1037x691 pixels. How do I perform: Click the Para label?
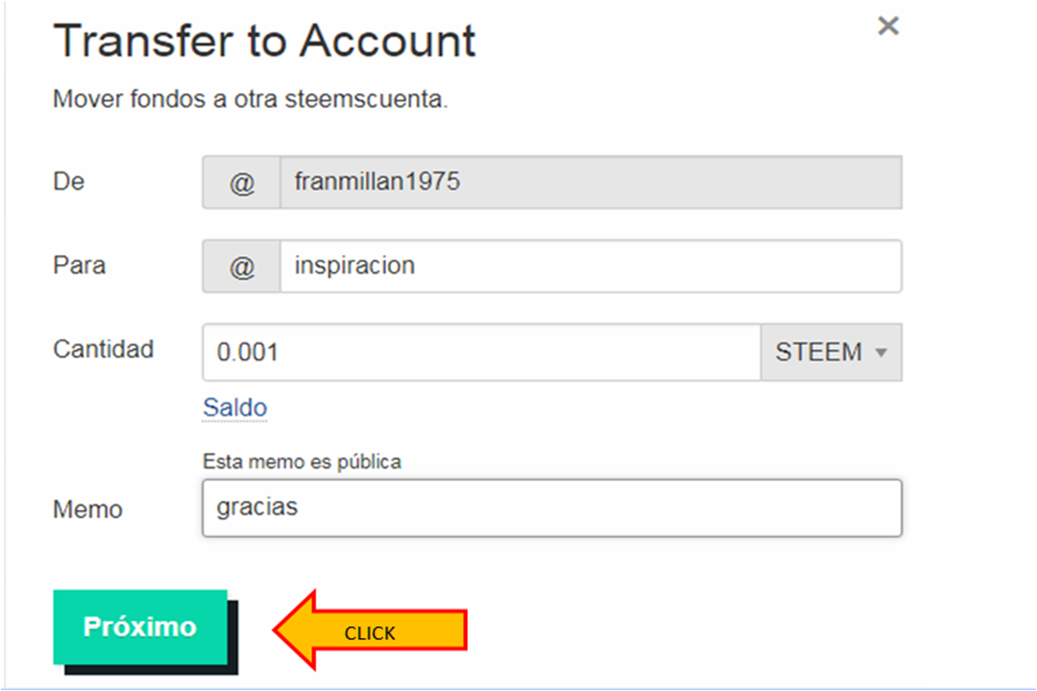click(x=79, y=266)
